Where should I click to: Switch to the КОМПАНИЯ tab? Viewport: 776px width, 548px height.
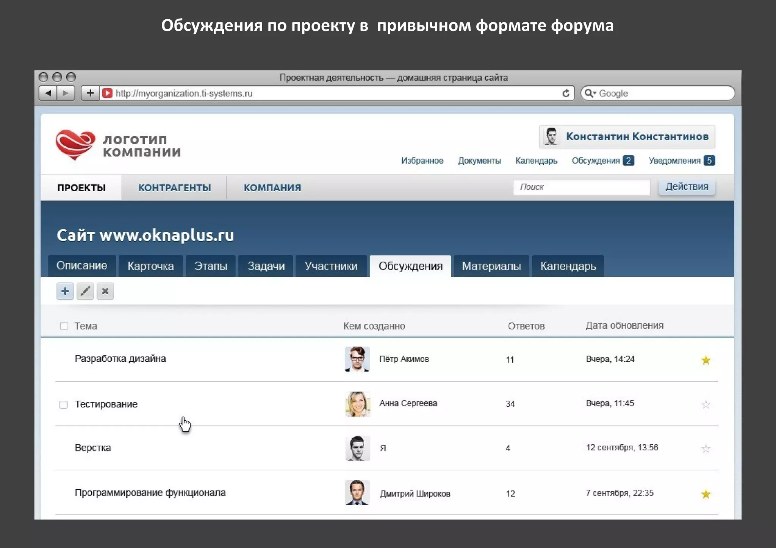point(272,187)
